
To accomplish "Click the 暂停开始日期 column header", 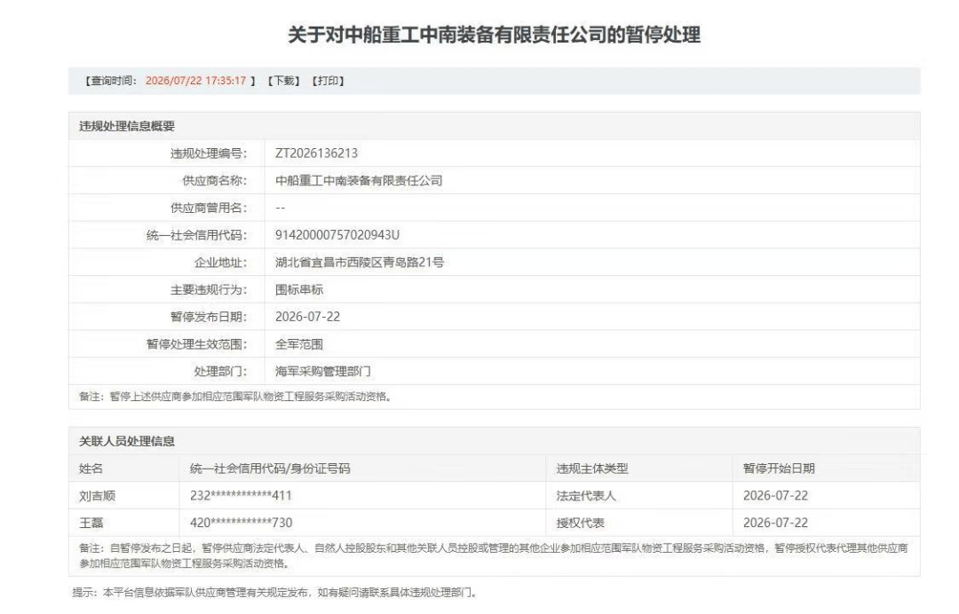I will click(x=779, y=468).
